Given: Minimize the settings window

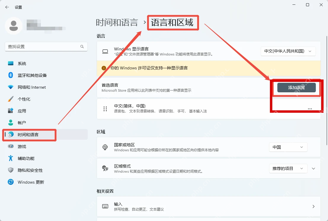Looking at the screenshot, I should click(x=294, y=5).
